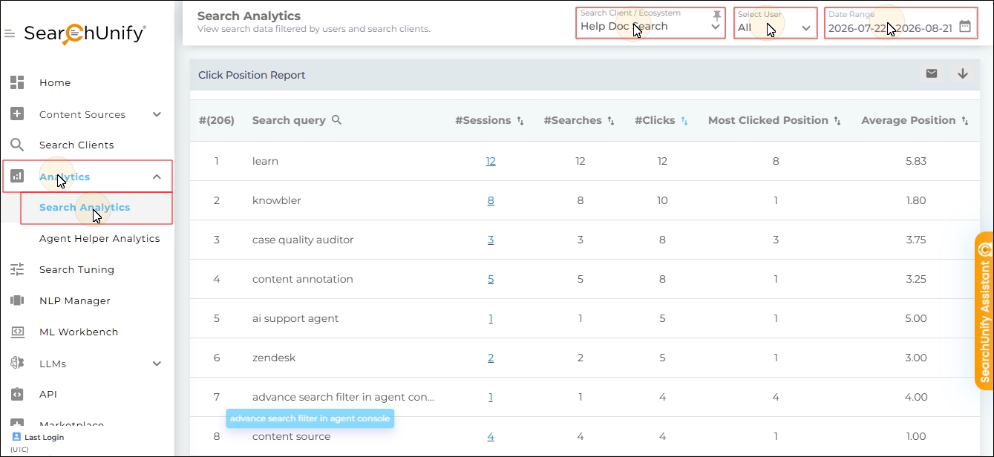The height and width of the screenshot is (457, 994).
Task: Open the Home menu item
Action: coord(55,82)
